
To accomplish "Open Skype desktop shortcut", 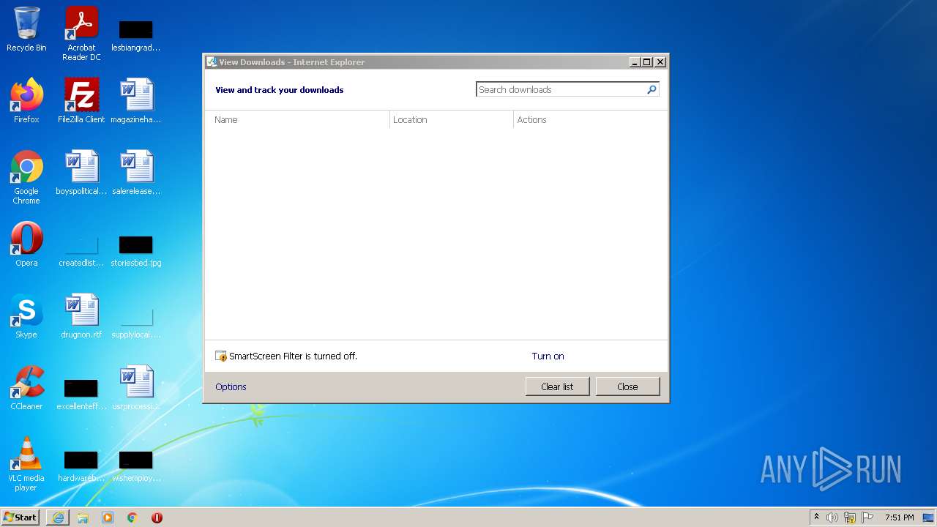I will pyautogui.click(x=26, y=316).
